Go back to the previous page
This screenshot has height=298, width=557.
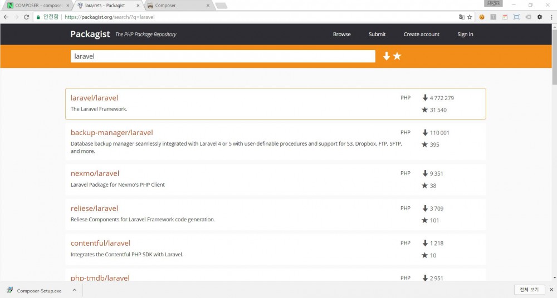coord(6,17)
